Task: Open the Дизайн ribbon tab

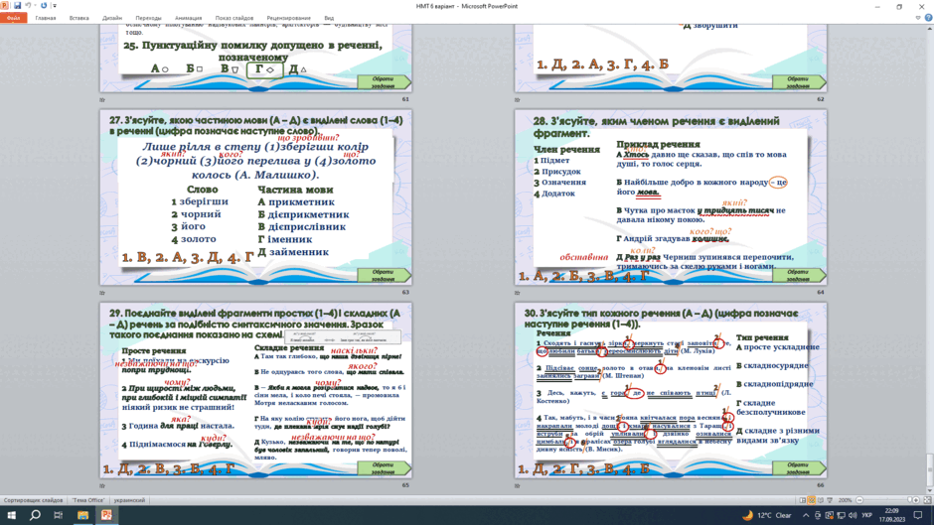Action: (x=112, y=18)
